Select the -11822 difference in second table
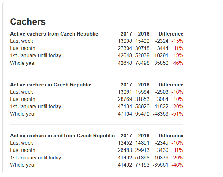Viewport: 223px width, 177px height. (160, 107)
